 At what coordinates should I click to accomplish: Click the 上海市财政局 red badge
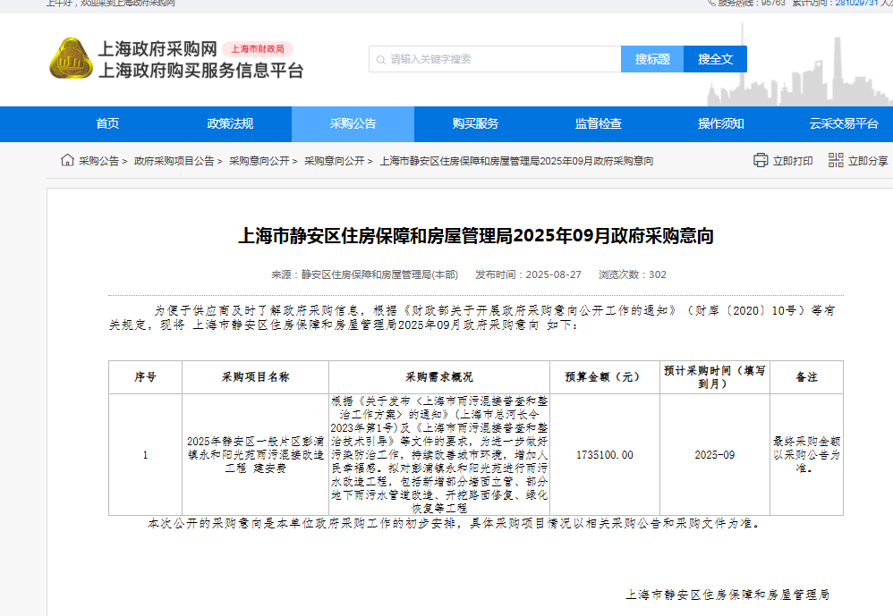point(258,49)
